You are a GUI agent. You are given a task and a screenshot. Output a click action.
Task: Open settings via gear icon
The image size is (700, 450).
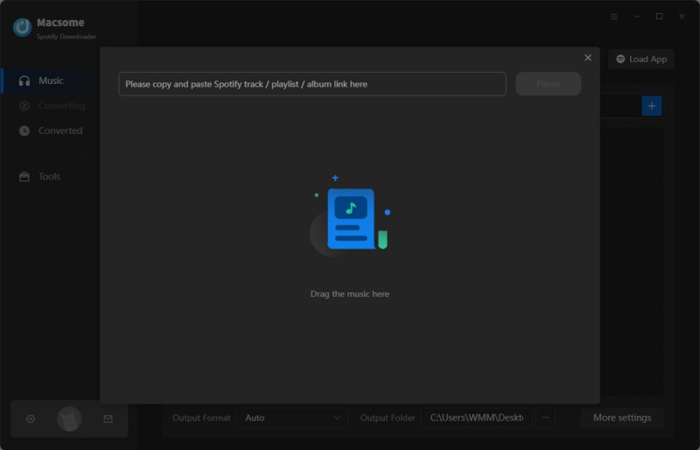coord(31,418)
